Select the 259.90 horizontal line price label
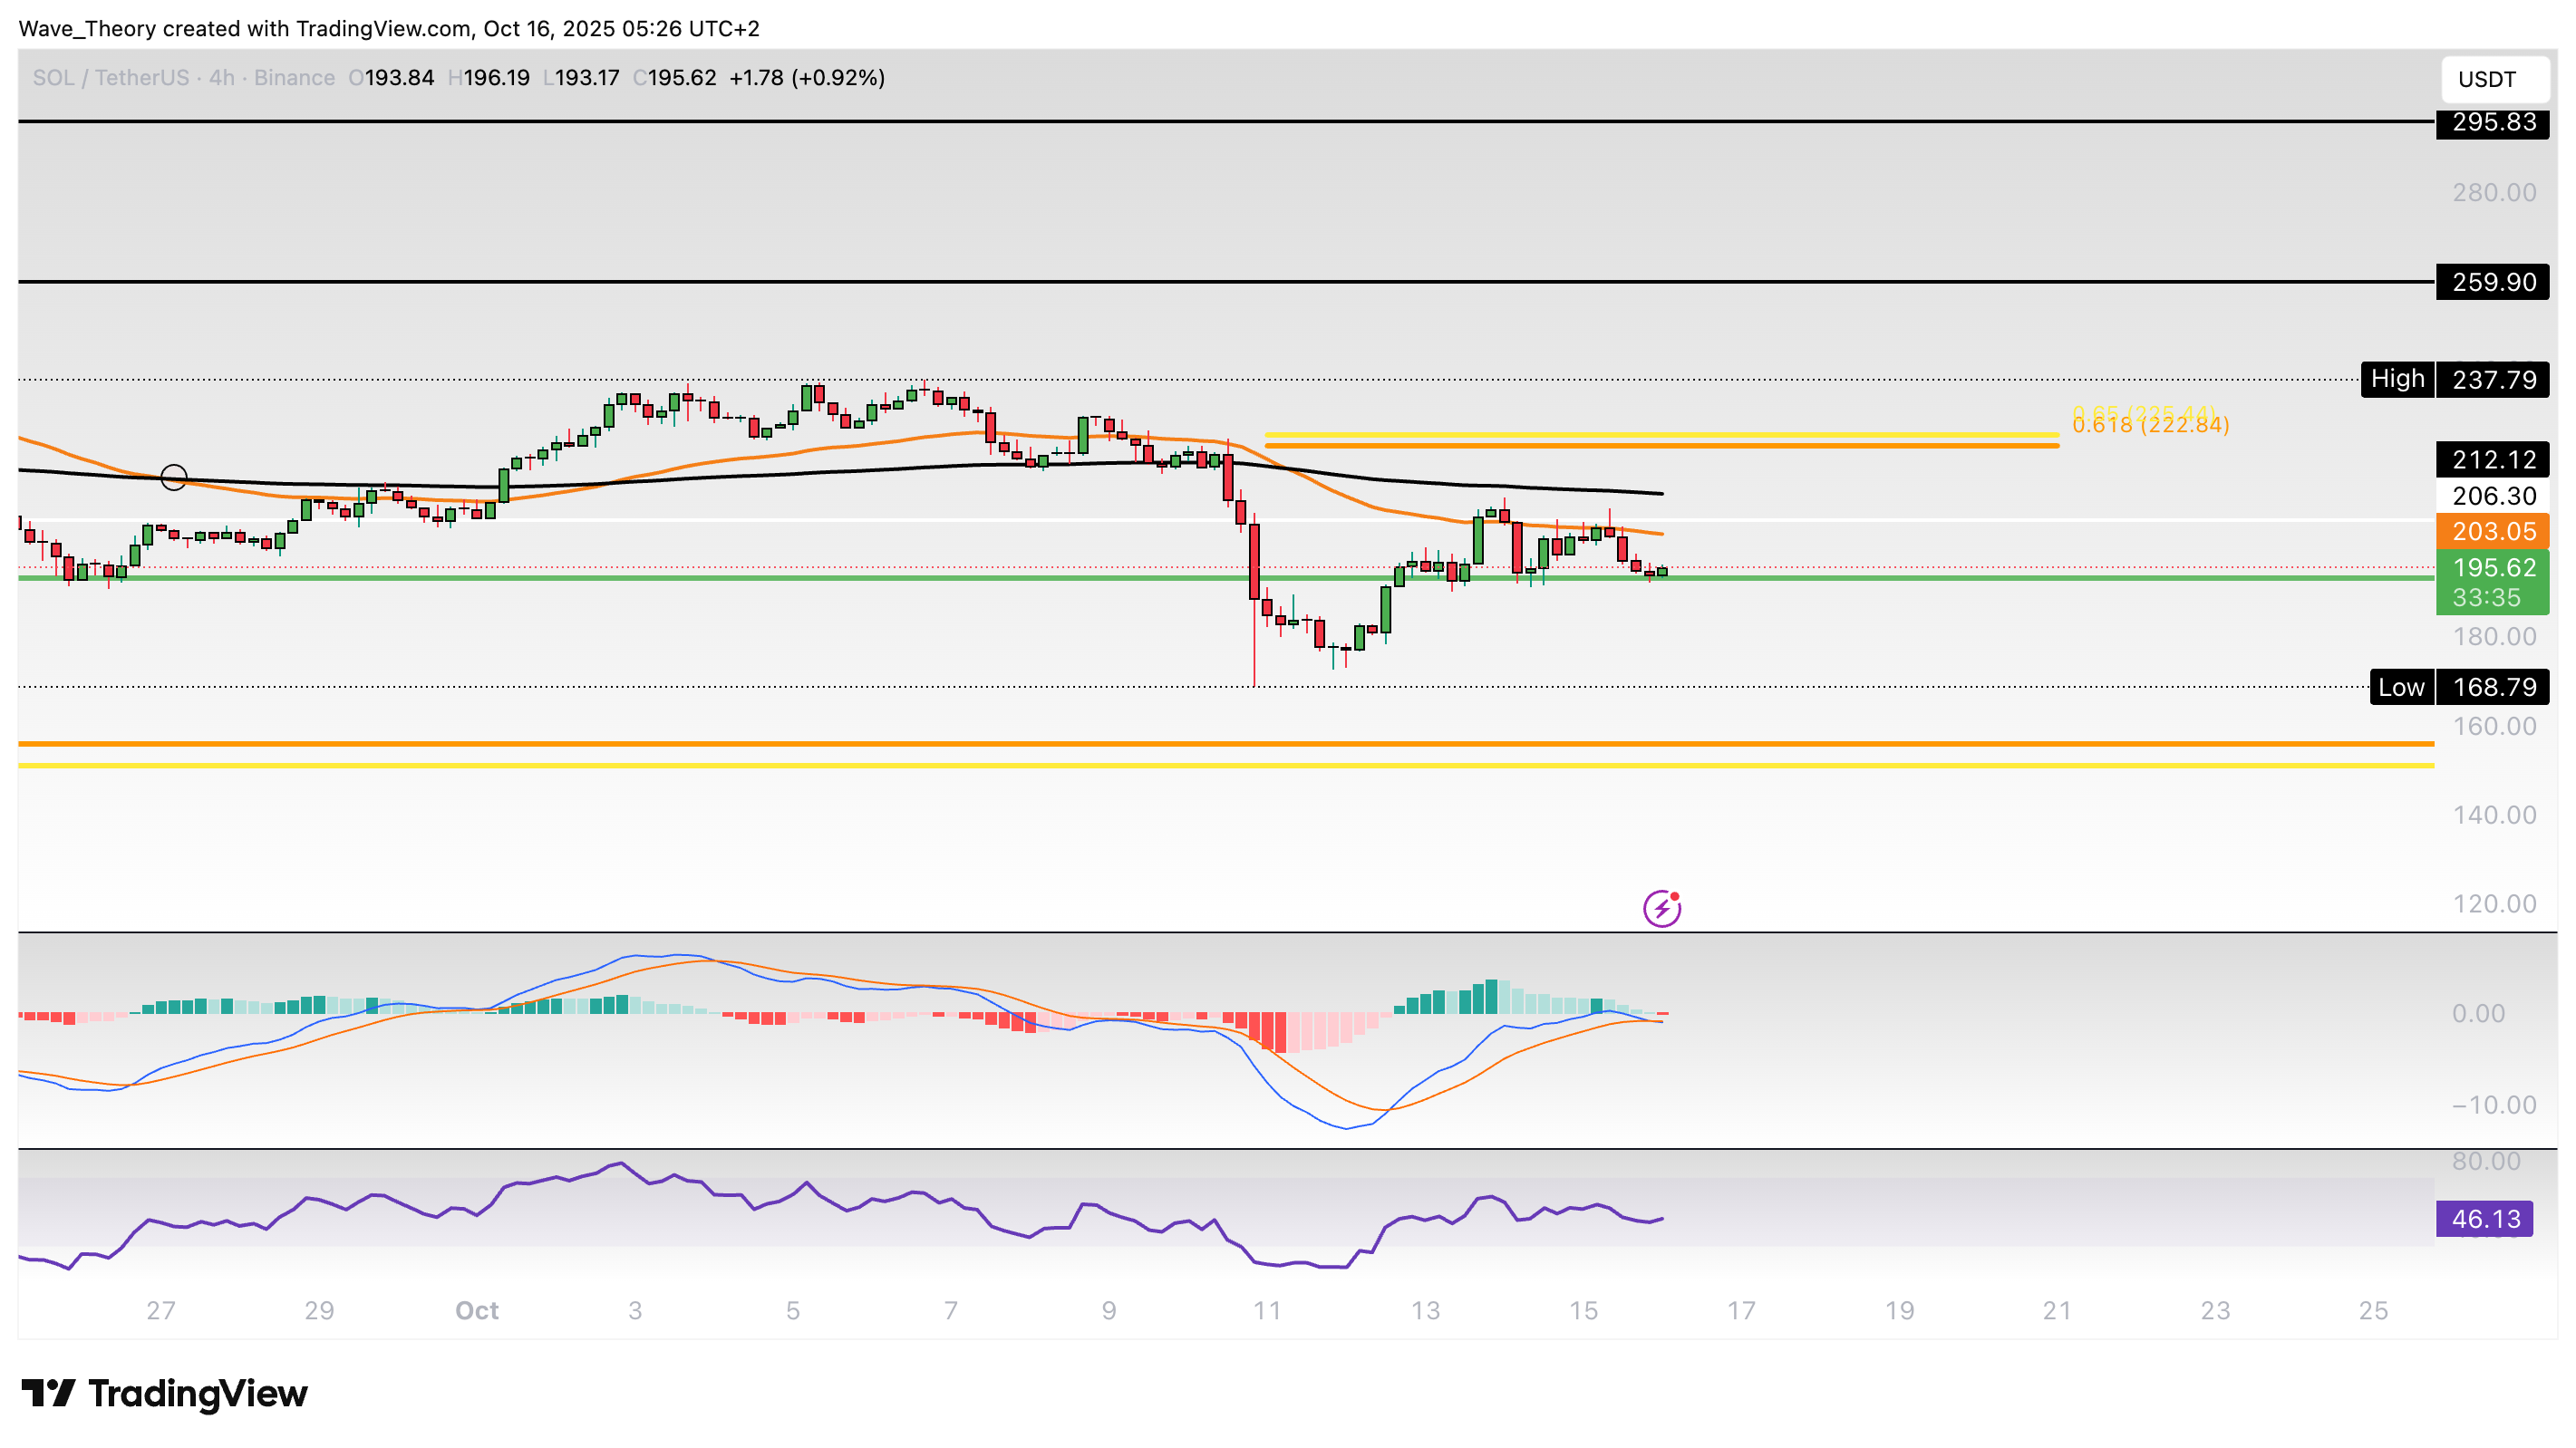This screenshot has width=2576, height=1448. point(2493,282)
